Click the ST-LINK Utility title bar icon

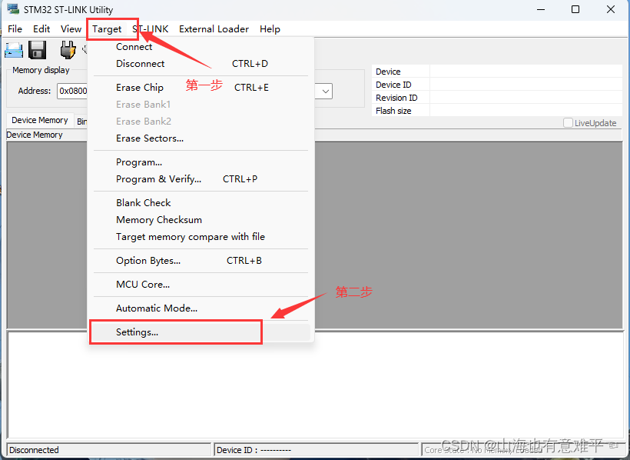(x=12, y=8)
